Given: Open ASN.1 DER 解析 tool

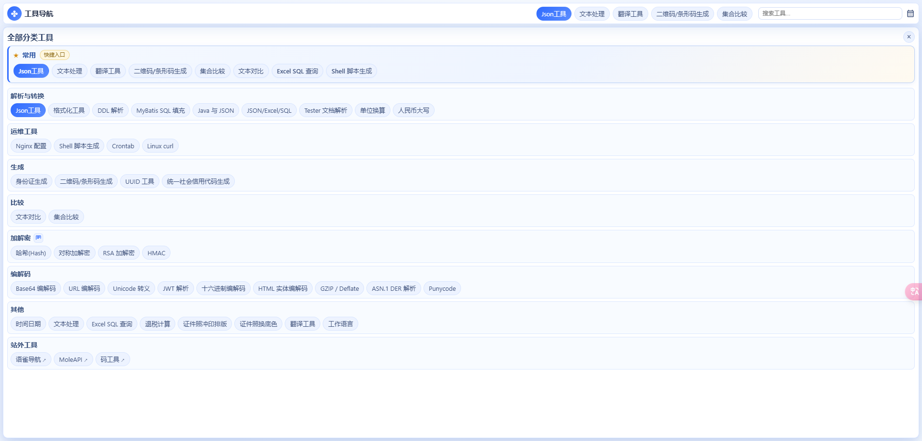Looking at the screenshot, I should (x=394, y=288).
